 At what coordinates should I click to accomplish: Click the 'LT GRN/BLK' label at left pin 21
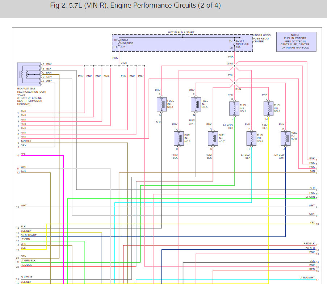(x=28, y=260)
